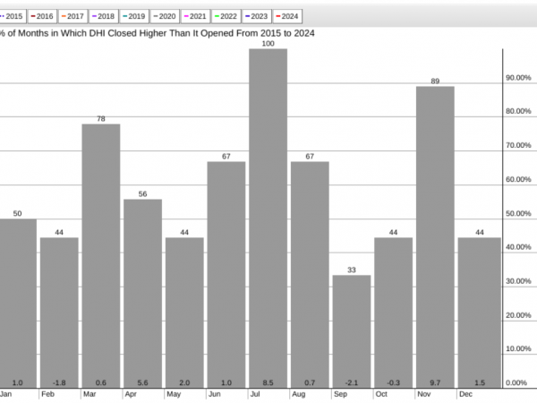Click the Nov axis label

[x=424, y=394]
